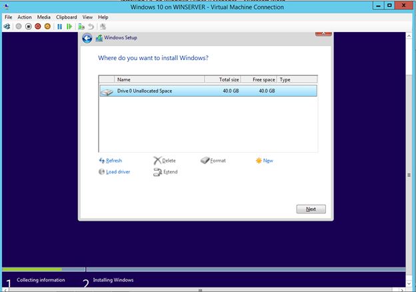Click the vertical scrollbar up arrow
The height and width of the screenshot is (292, 416).
(x=409, y=35)
